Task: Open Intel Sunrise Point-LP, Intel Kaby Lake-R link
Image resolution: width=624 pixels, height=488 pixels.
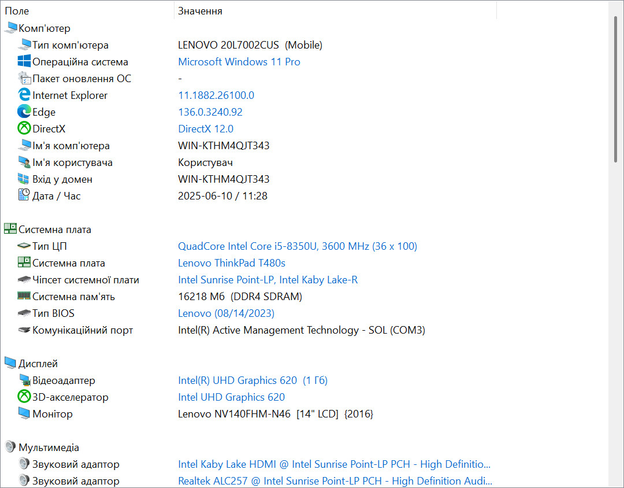Action: [268, 280]
